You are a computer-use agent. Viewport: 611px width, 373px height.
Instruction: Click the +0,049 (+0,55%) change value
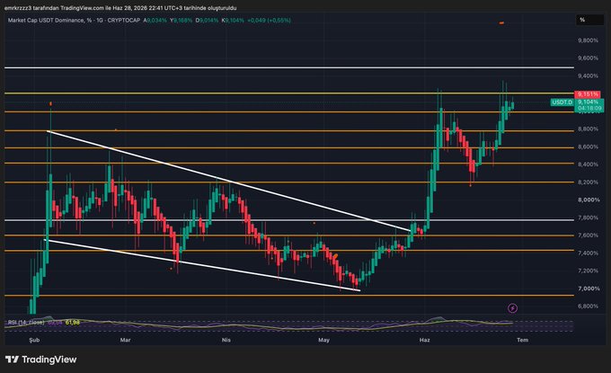click(269, 21)
